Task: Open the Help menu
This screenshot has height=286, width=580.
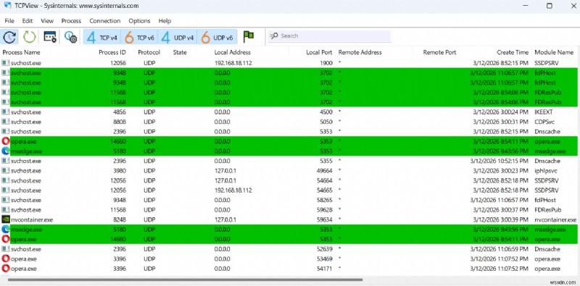Action: [x=165, y=21]
